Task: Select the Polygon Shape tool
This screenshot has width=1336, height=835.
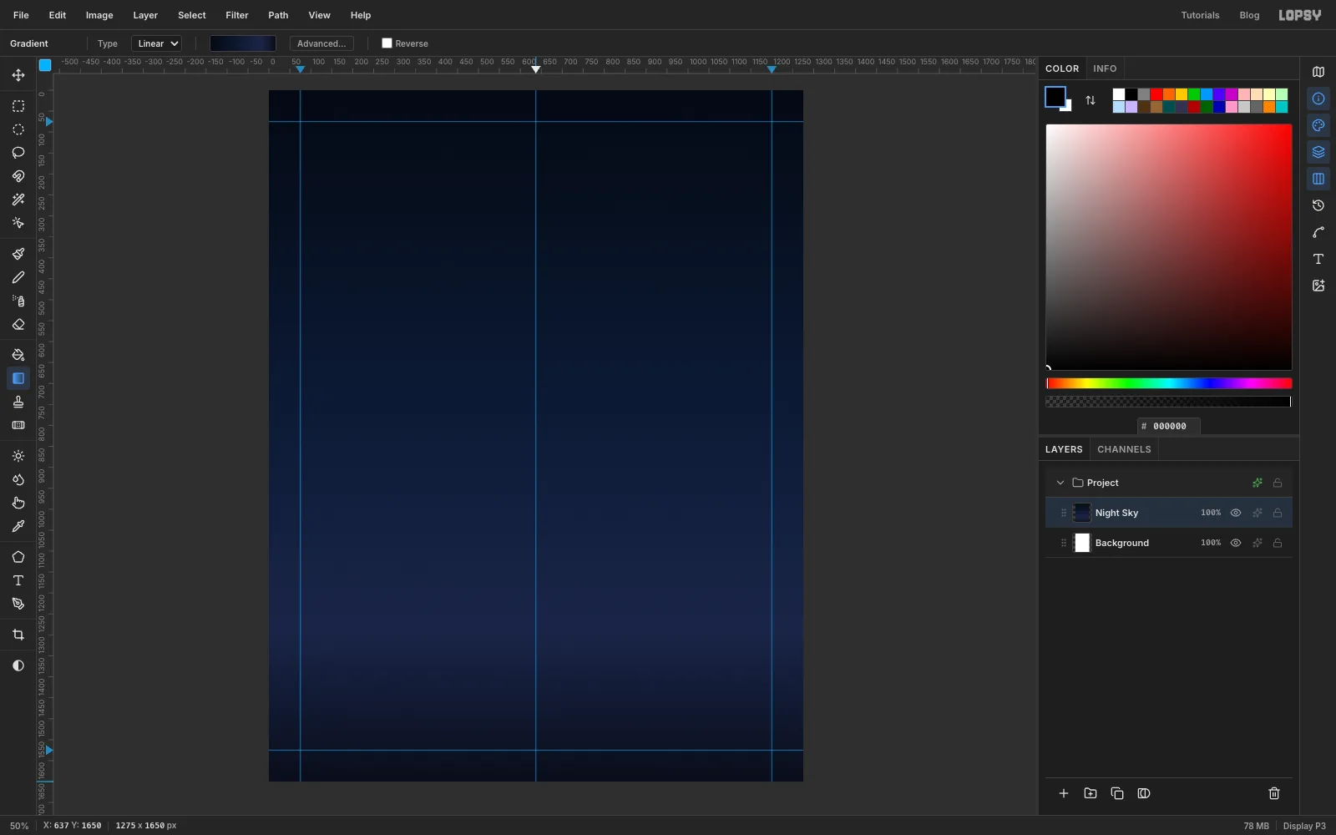Action: 18,557
